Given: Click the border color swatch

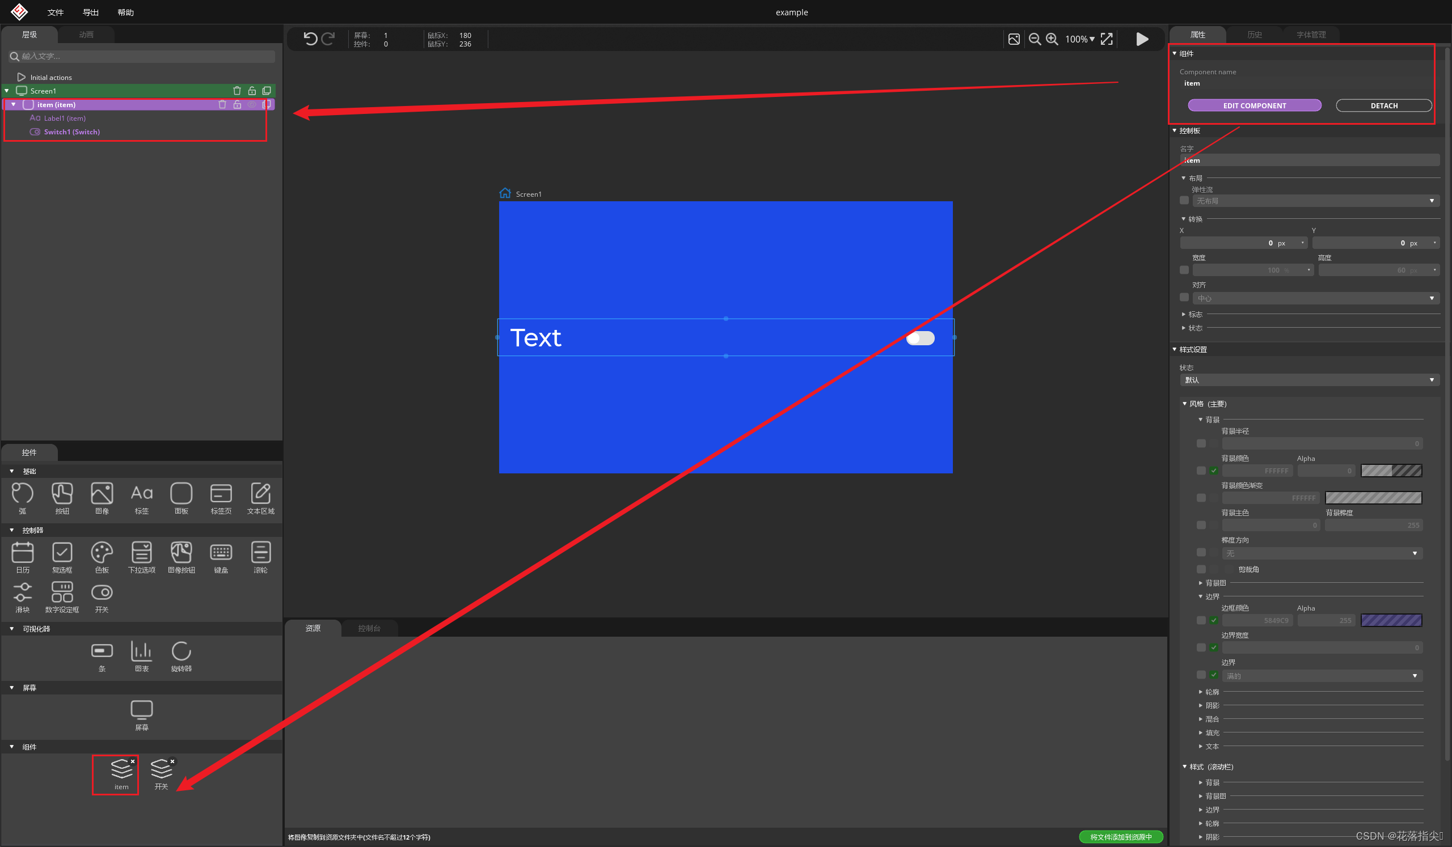Looking at the screenshot, I should (1390, 620).
